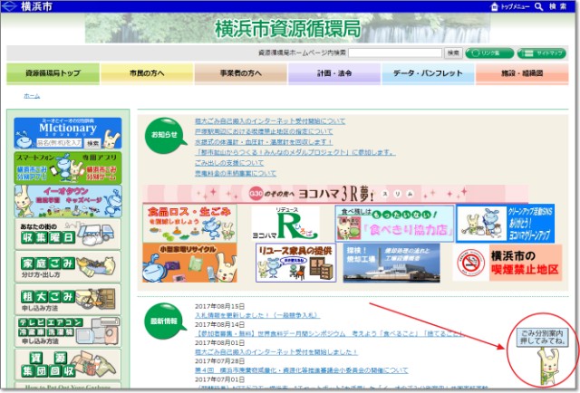Focus the homepage search input field
Screen dimensions: 580x393
(x=395, y=53)
